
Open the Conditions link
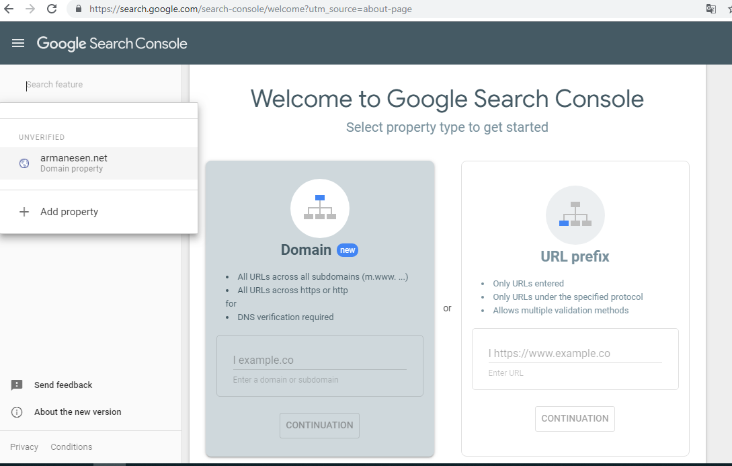(71, 447)
